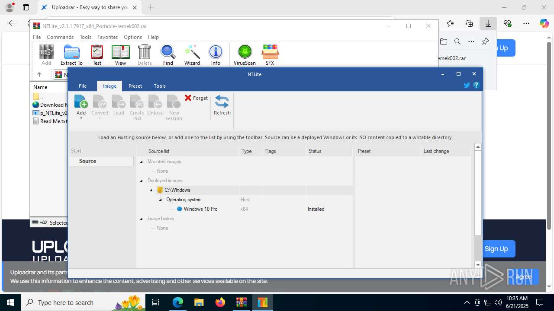Click the New session icon
Viewport: 554px width, 311px height.
tap(174, 102)
